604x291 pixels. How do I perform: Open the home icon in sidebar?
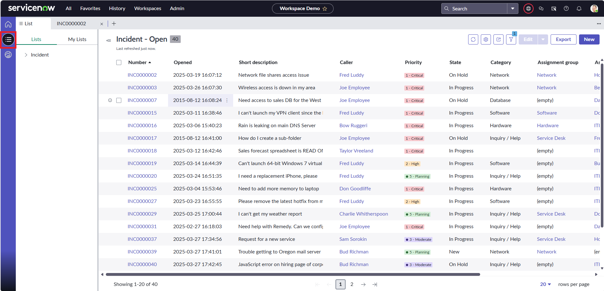[8, 24]
